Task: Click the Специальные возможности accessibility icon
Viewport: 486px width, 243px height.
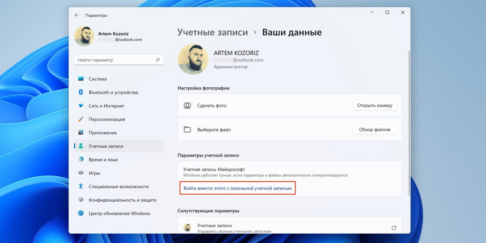Action: 81,186
